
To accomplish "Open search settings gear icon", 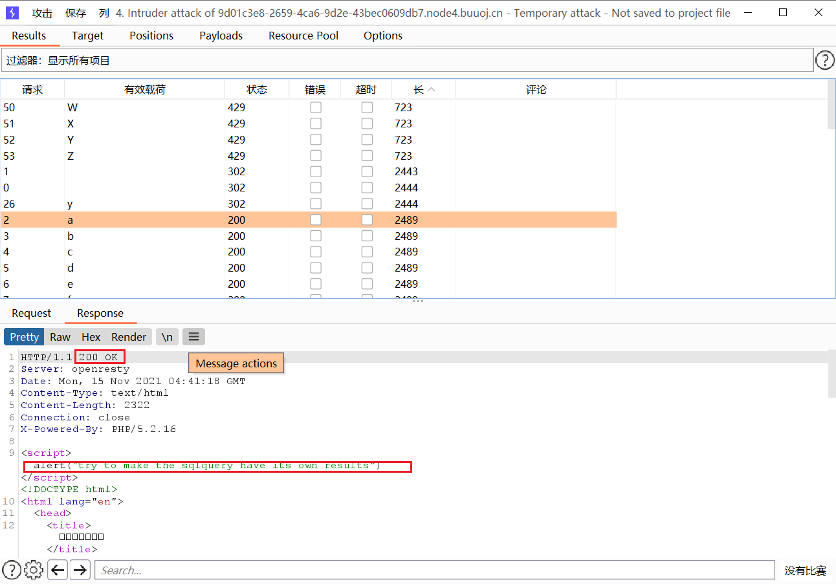I will 34,570.
